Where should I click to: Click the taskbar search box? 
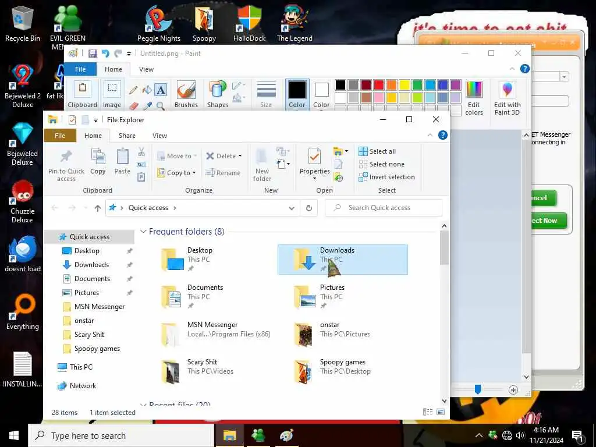coord(121,435)
